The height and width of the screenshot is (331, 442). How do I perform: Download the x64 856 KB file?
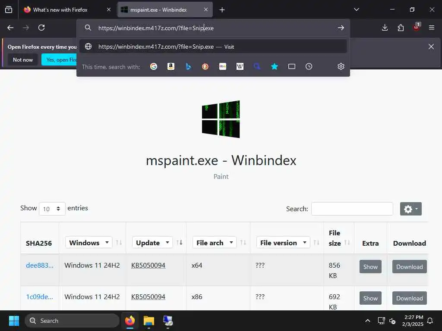[x=410, y=266]
